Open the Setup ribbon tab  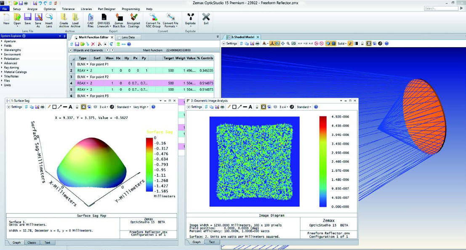point(17,9)
